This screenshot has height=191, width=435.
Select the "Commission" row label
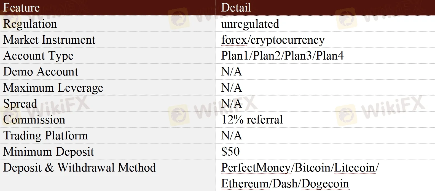tap(34, 120)
